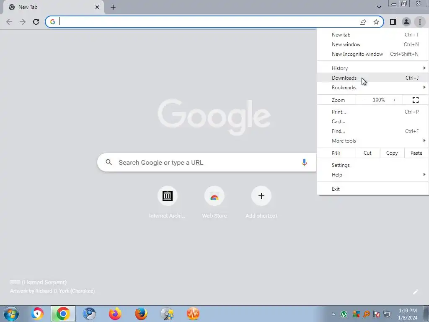
Task: Select New tab in the menu
Action: (x=372, y=35)
